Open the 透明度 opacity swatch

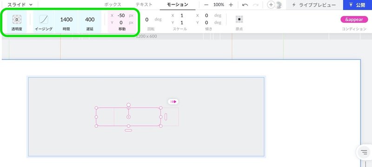point(17,19)
